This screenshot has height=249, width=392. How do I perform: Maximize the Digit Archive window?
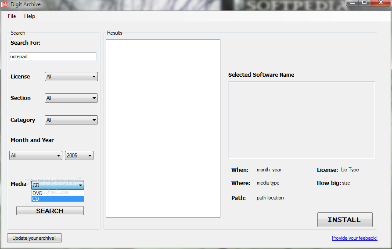point(364,3)
